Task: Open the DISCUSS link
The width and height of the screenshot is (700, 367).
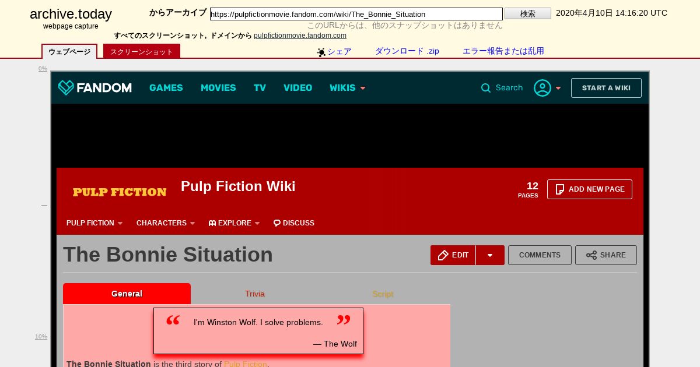Action: coord(294,223)
